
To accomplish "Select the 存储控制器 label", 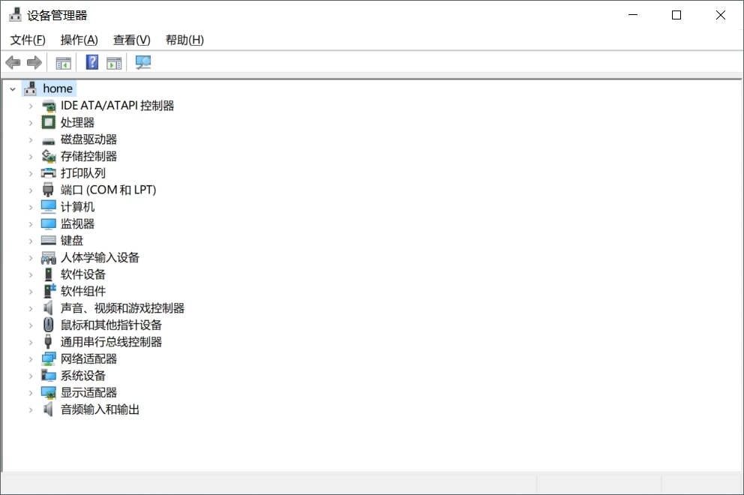I will click(x=88, y=156).
